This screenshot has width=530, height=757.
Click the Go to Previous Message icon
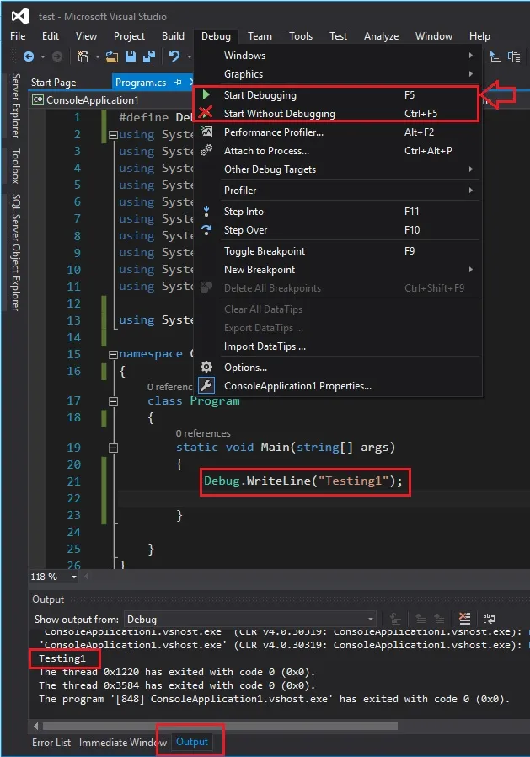pos(420,619)
